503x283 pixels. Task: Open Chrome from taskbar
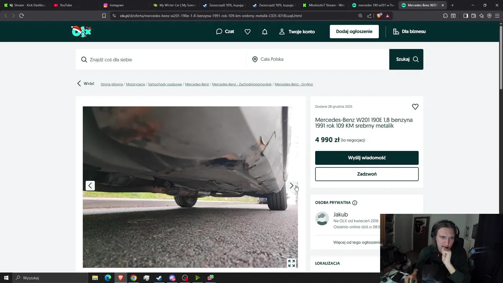pyautogui.click(x=134, y=278)
